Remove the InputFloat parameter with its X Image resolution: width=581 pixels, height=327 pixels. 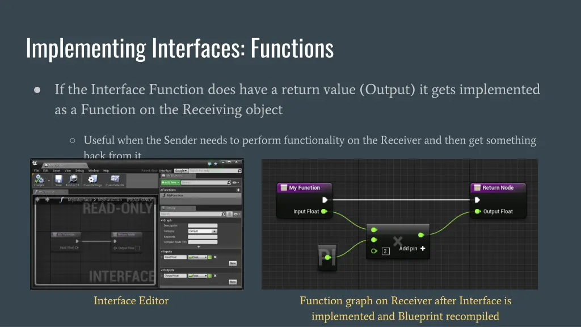click(x=215, y=257)
